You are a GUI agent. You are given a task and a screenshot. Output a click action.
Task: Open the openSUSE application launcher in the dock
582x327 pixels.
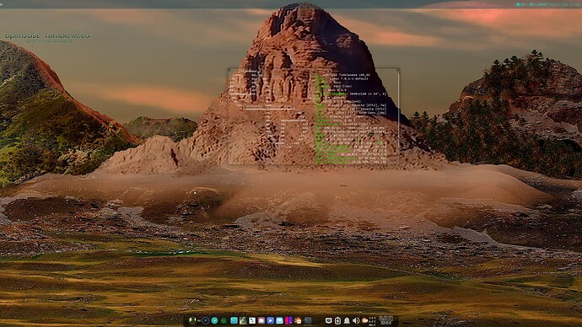coord(192,320)
